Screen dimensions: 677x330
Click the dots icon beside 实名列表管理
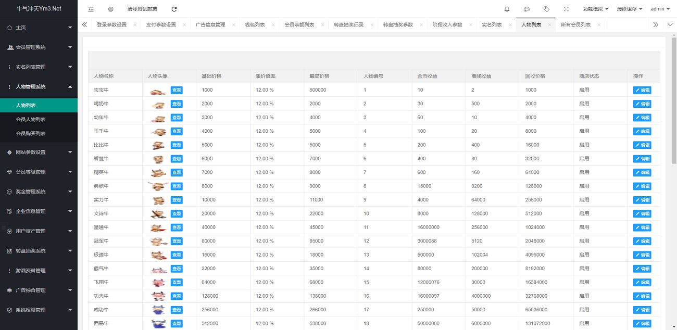click(x=10, y=67)
